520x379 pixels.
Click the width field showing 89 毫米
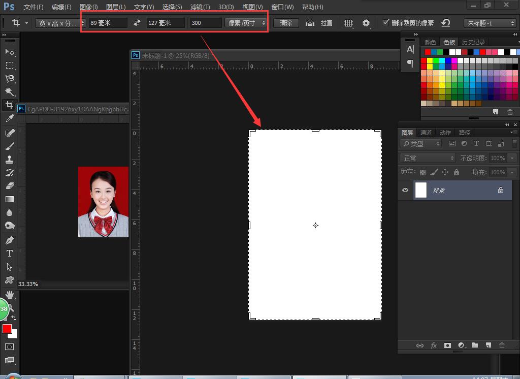[x=108, y=23]
